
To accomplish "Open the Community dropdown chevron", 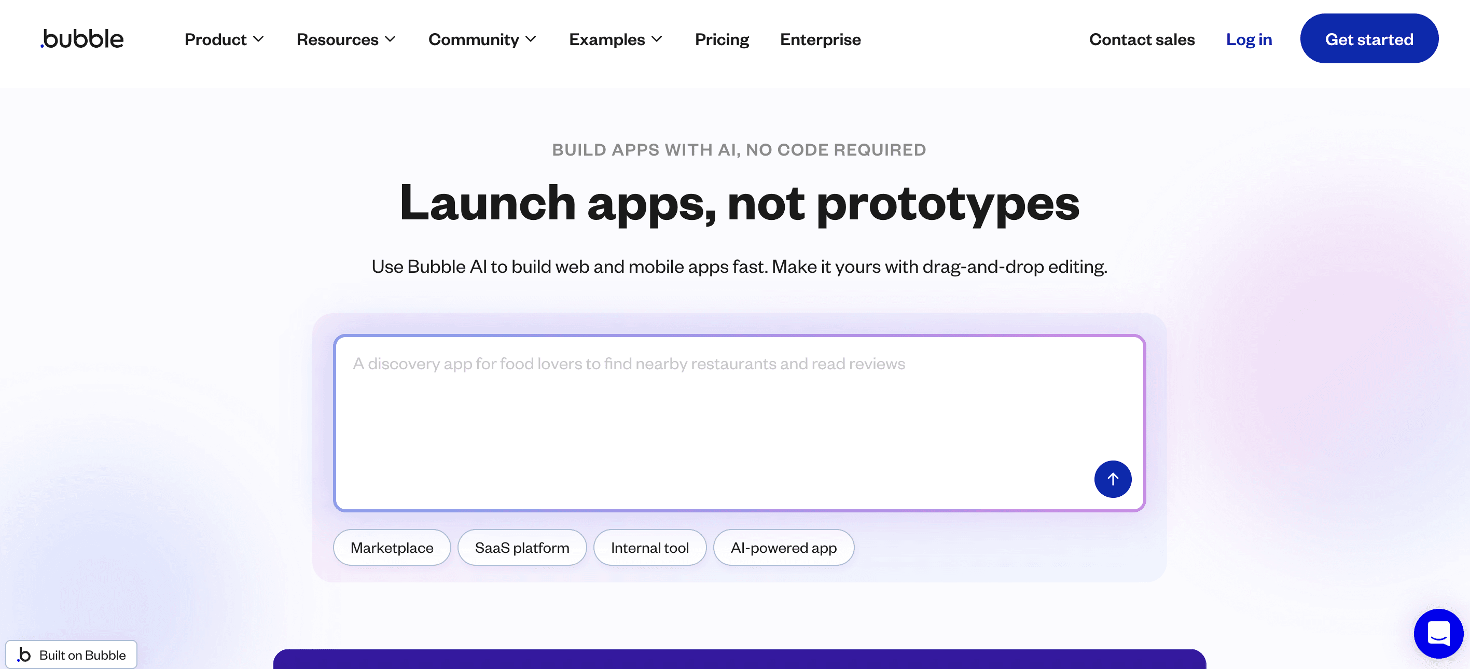I will pos(531,39).
